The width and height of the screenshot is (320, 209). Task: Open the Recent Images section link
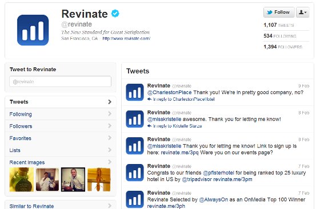pos(27,162)
